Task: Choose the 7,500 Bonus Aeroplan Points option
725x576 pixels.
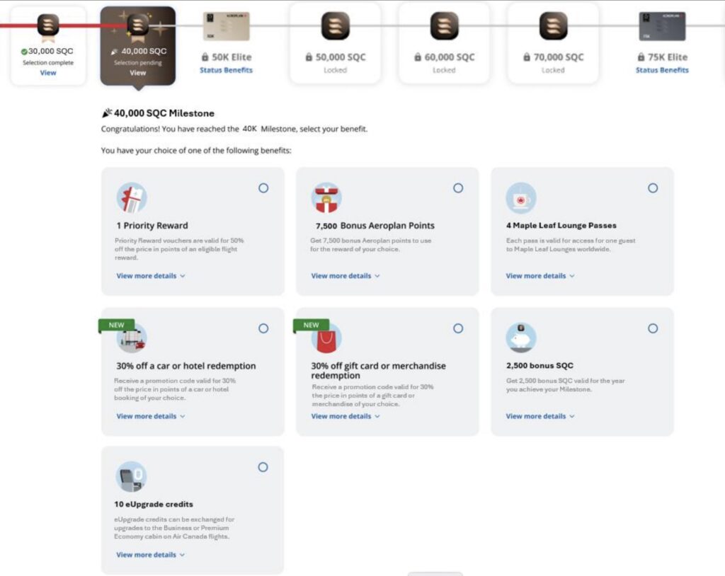Action: click(458, 188)
